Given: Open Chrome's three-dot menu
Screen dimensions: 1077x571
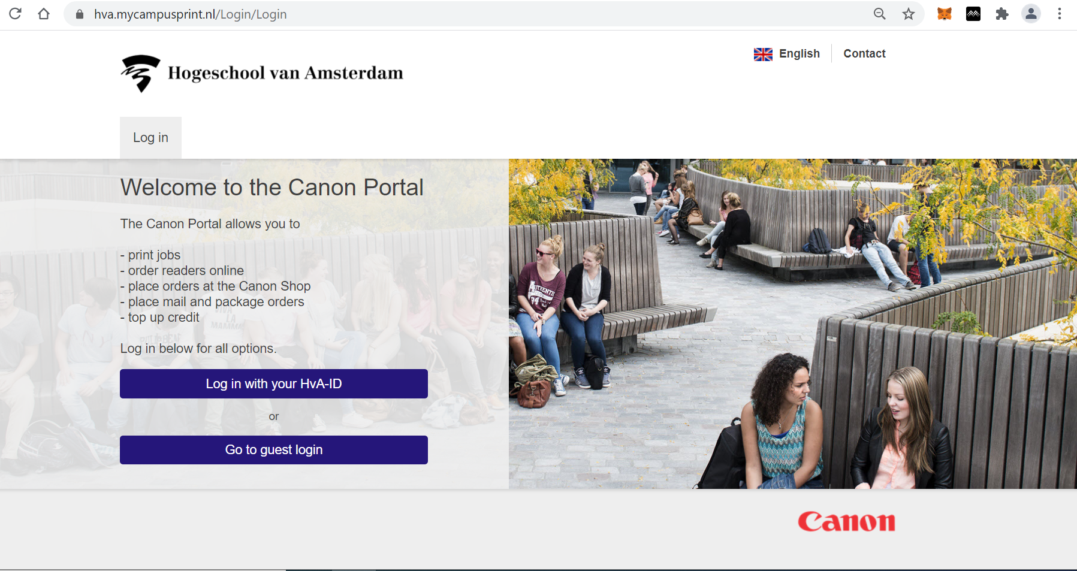Looking at the screenshot, I should pyautogui.click(x=1060, y=14).
